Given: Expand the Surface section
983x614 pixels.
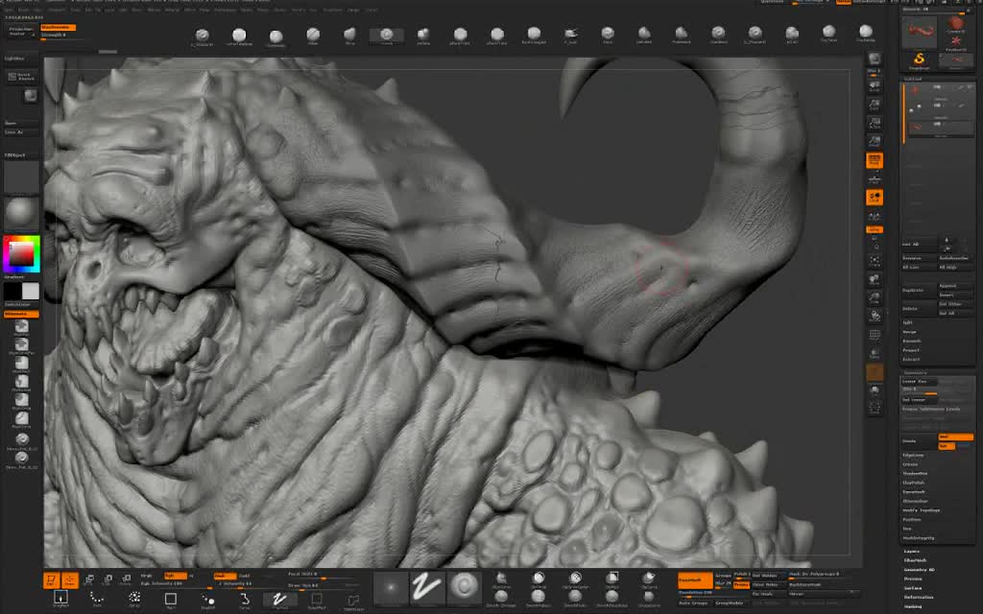Looking at the screenshot, I should point(913,588).
